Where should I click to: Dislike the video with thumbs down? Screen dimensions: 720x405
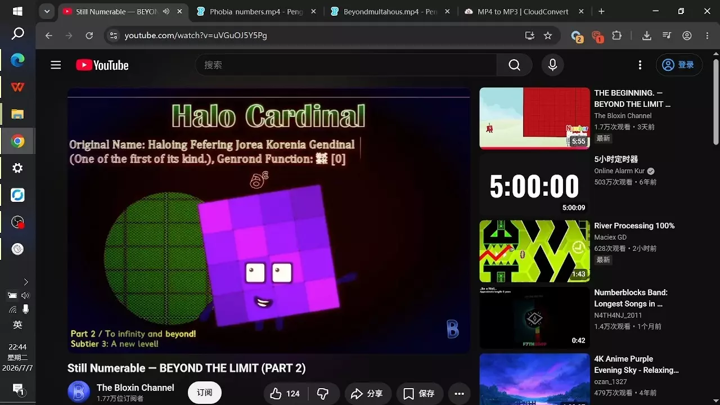tap(323, 394)
